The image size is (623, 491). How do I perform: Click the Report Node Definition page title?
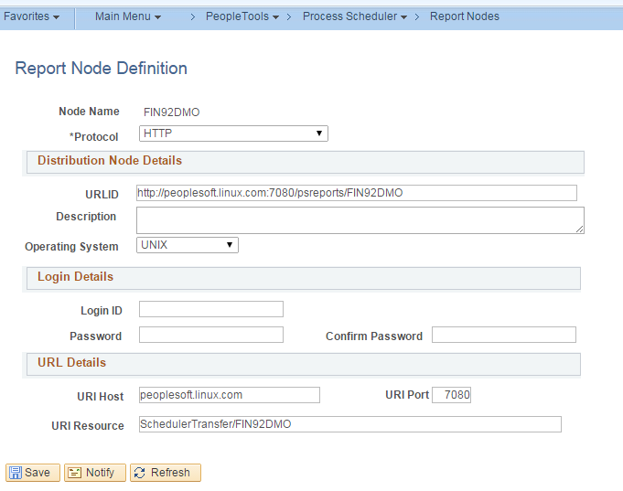[x=101, y=69]
